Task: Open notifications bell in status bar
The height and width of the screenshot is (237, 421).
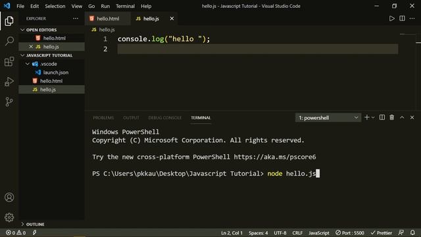Action: pyautogui.click(x=412, y=232)
